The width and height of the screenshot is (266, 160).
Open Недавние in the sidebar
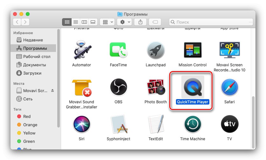pos(33,40)
